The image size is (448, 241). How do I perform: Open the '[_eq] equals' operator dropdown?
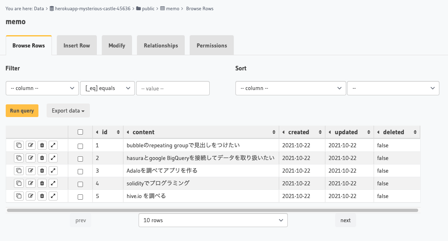pyautogui.click(x=108, y=88)
